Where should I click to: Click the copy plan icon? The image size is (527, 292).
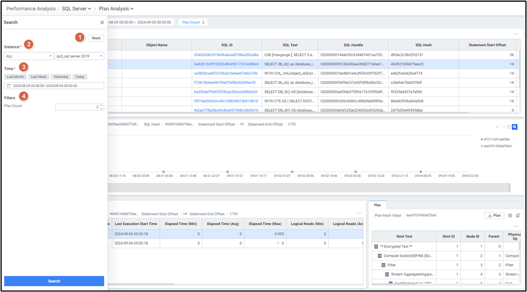point(518,215)
